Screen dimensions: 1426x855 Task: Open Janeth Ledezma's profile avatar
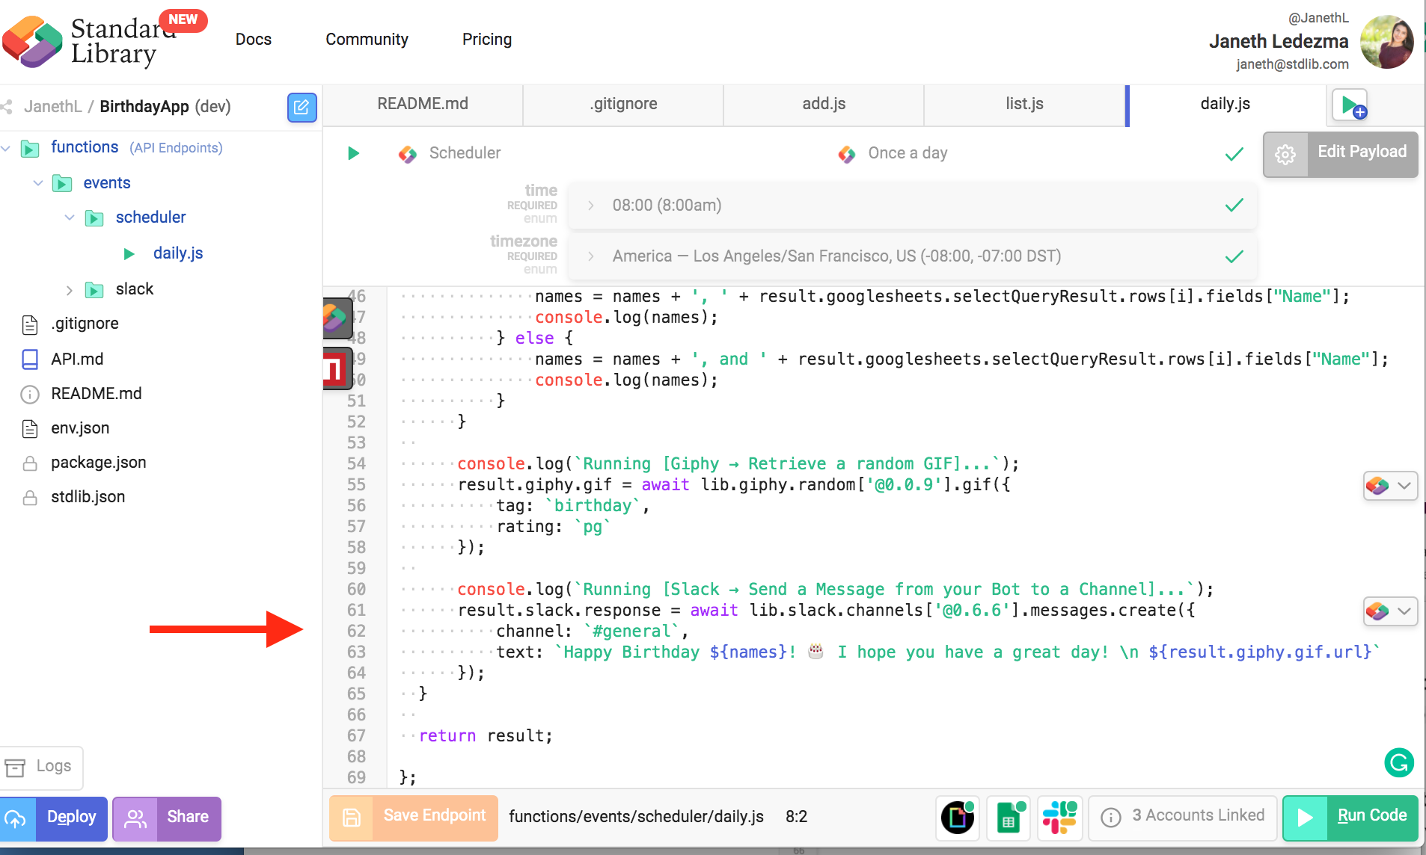point(1386,42)
